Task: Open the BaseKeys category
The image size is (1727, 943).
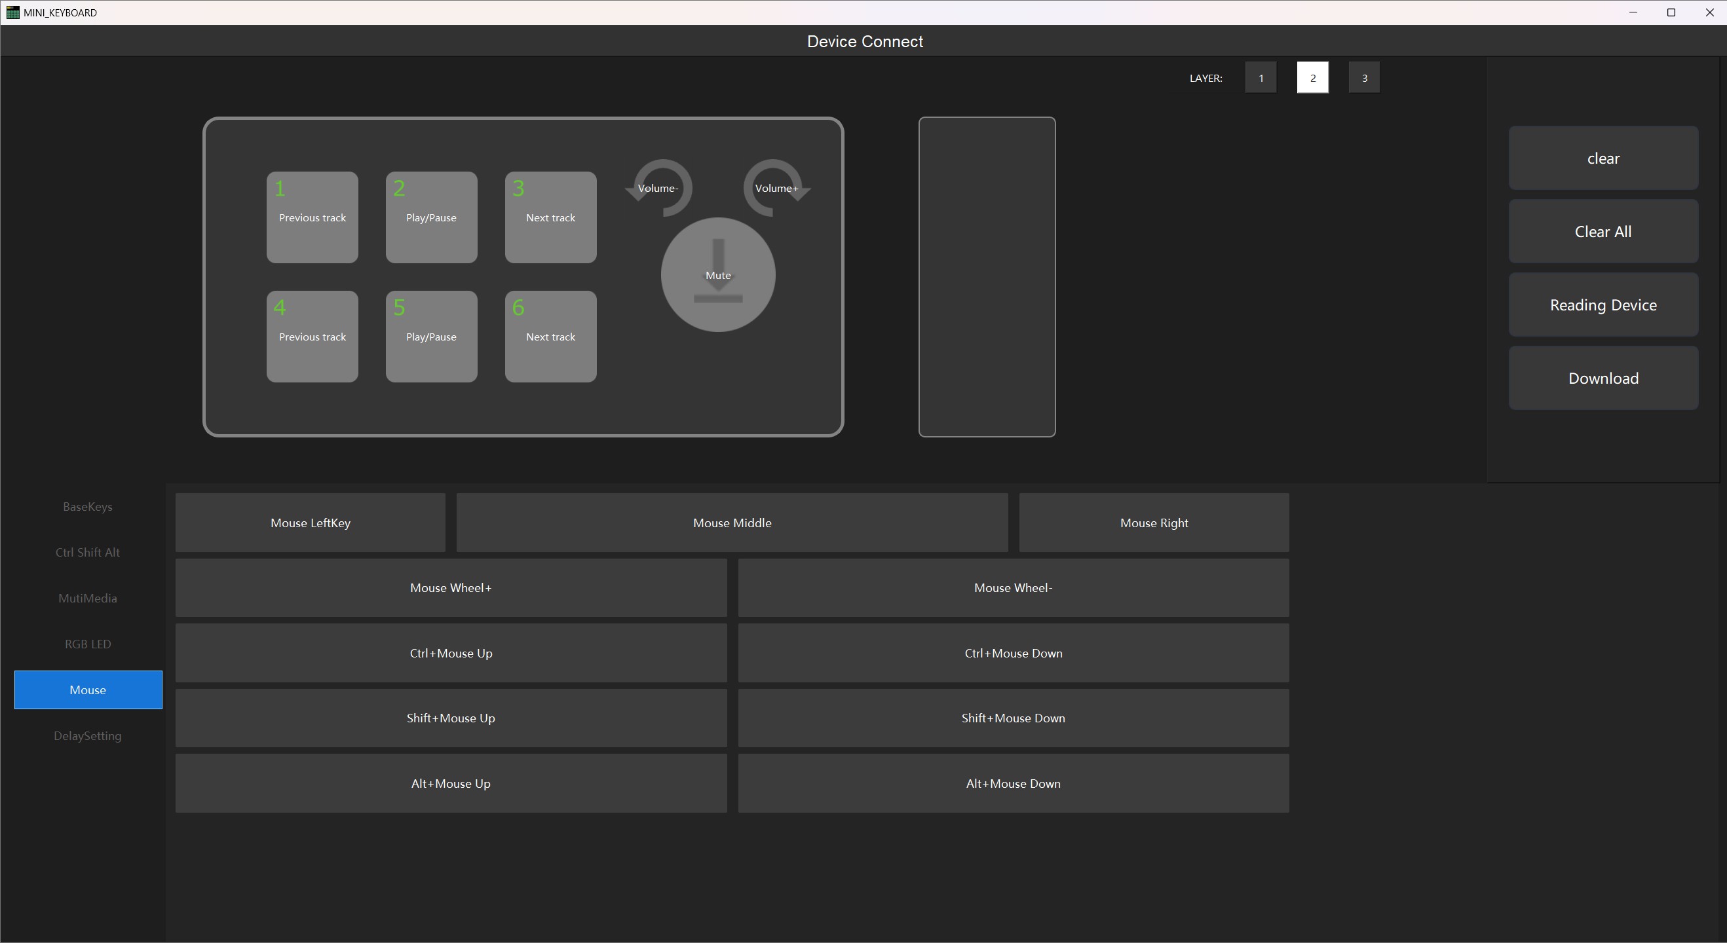Action: (x=88, y=507)
